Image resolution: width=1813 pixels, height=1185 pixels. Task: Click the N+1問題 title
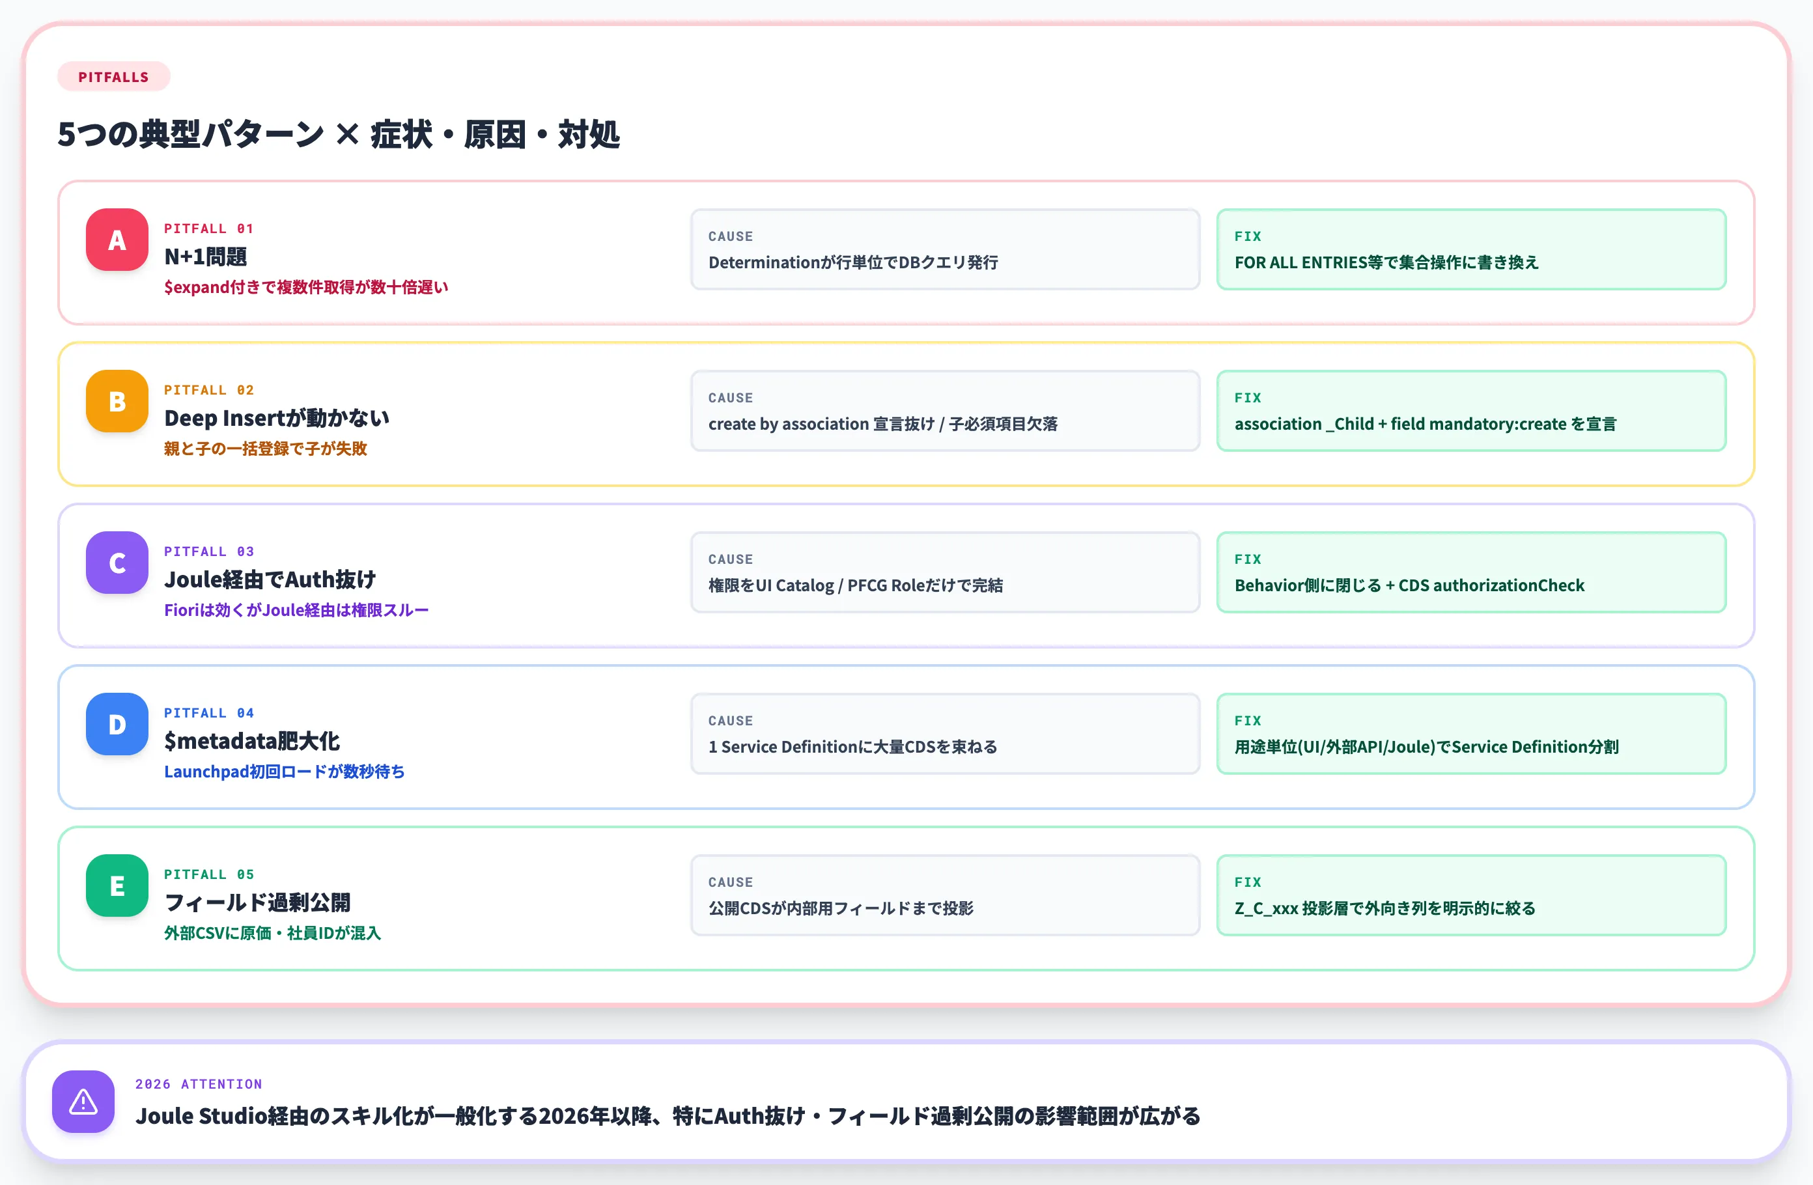pos(206,257)
